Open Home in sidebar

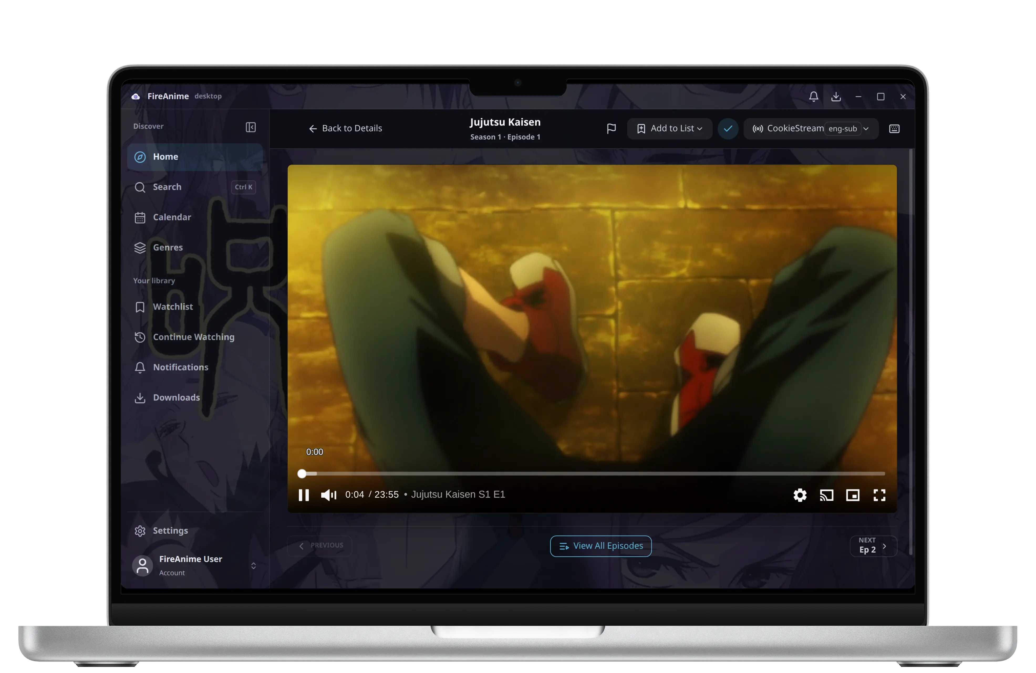pos(195,157)
